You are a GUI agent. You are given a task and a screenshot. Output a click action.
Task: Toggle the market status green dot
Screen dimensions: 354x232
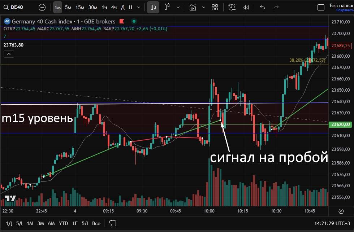pyautogui.click(x=134, y=21)
